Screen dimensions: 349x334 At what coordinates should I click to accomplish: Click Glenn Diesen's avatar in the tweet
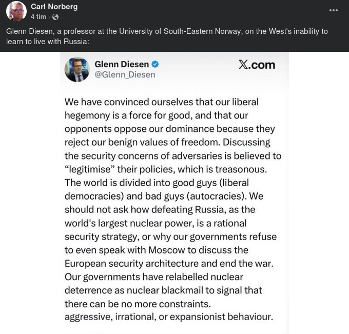tap(77, 69)
